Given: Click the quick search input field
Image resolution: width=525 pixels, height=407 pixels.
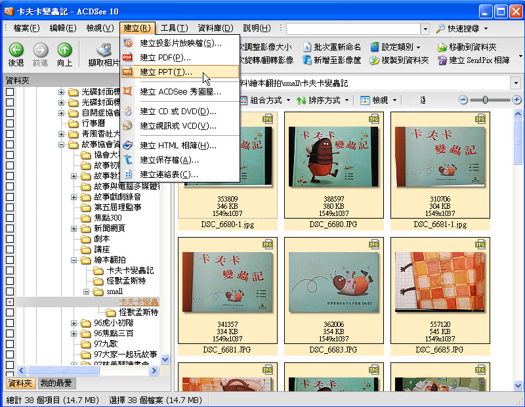Looking at the screenshot, I should [x=353, y=29].
